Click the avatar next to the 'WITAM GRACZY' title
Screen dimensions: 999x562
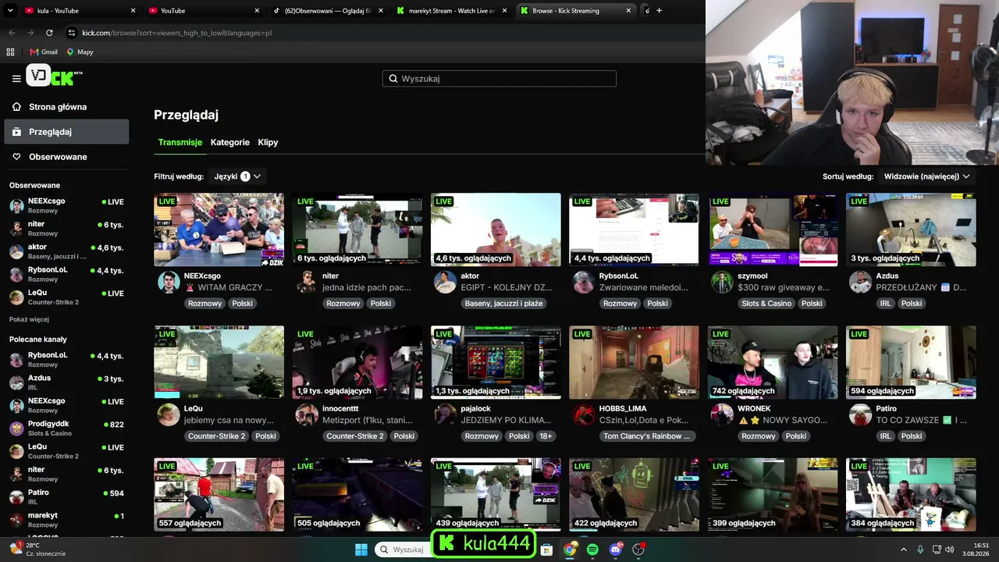pos(169,282)
